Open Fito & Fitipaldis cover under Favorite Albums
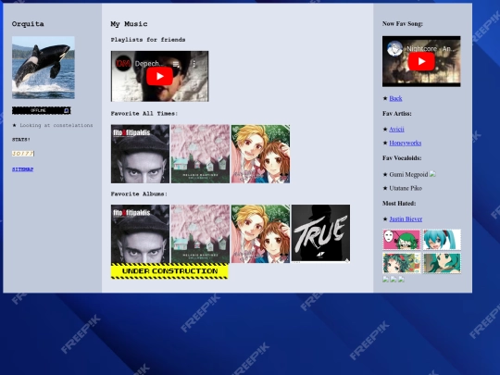Screen dimensions: 500x375 tap(141, 234)
